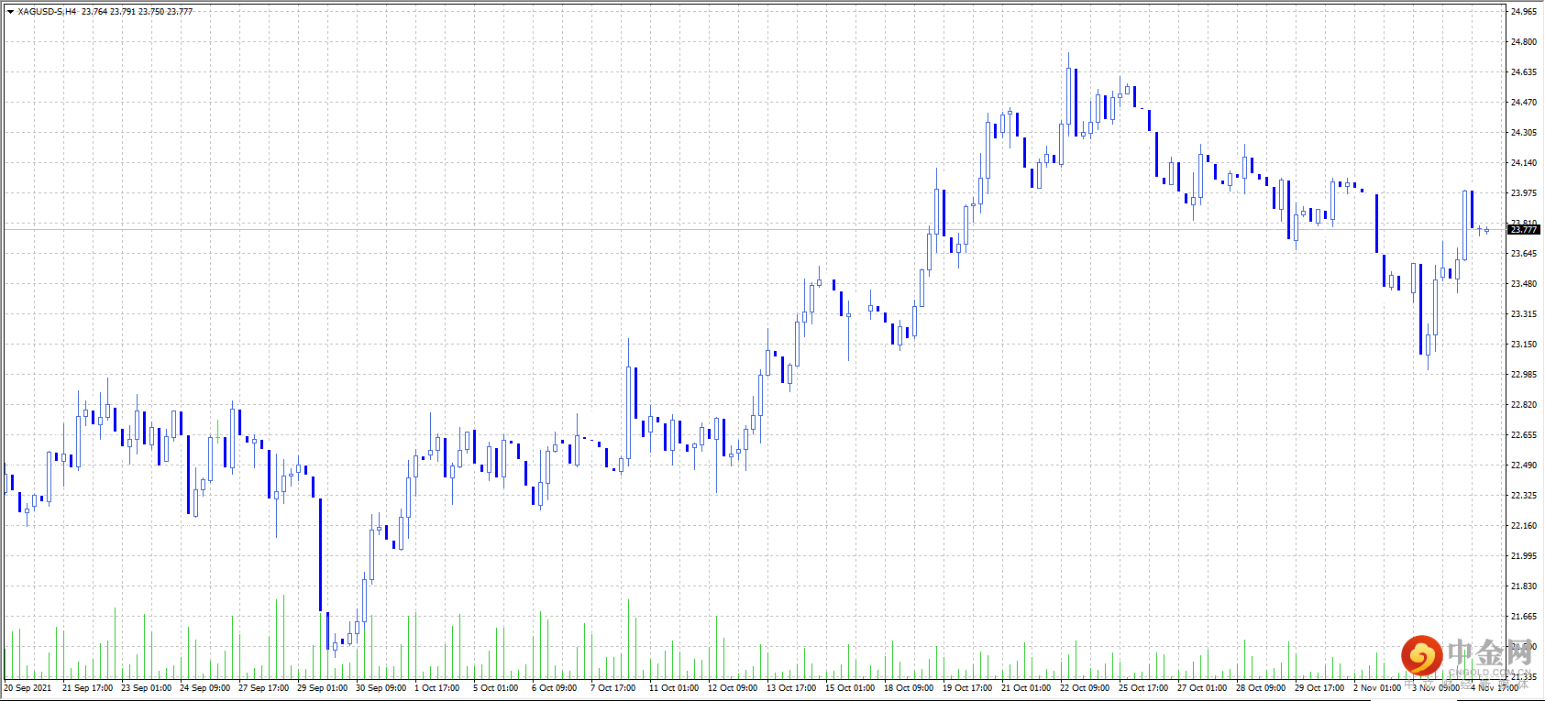Click the 2 Nov 01:00 time label
This screenshot has height=701, width=1545.
point(1377,688)
